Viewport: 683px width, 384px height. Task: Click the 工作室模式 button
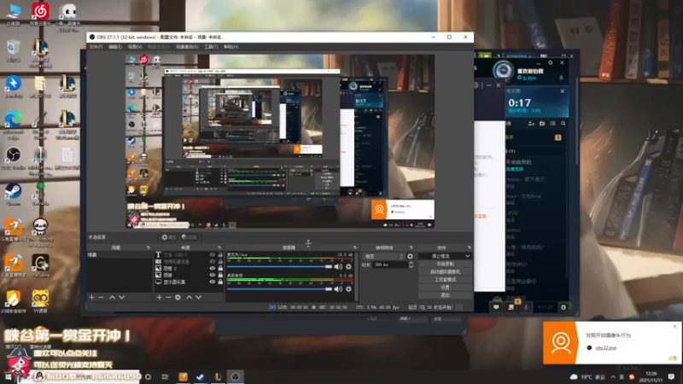point(445,280)
